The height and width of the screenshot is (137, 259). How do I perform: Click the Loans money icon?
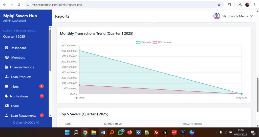pyautogui.click(x=6, y=106)
